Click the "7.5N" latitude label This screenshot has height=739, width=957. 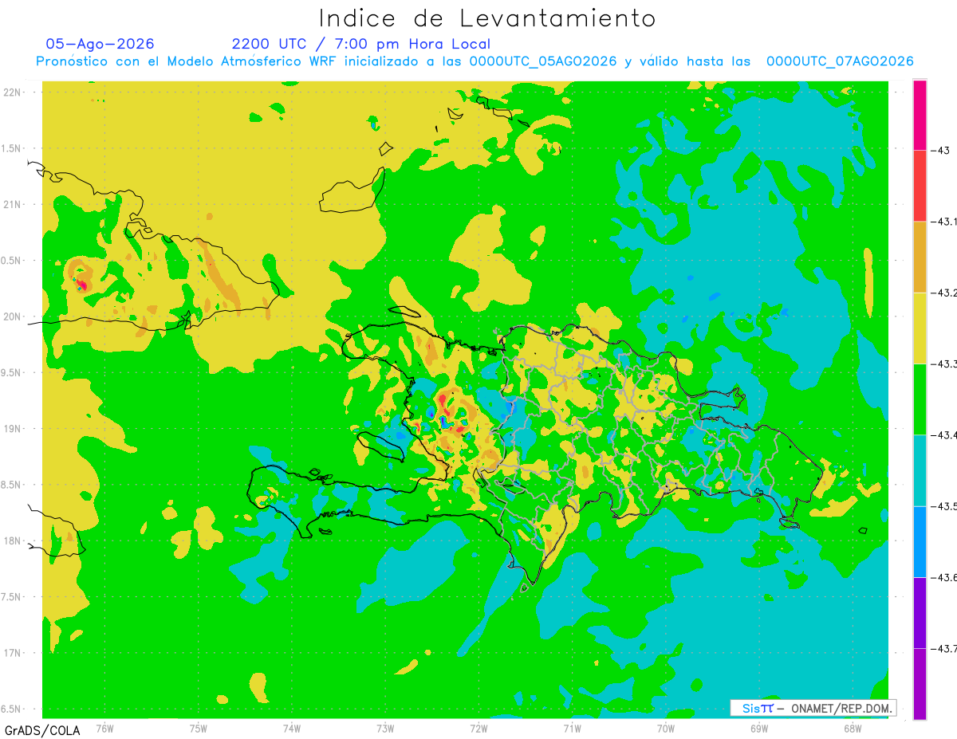12,597
